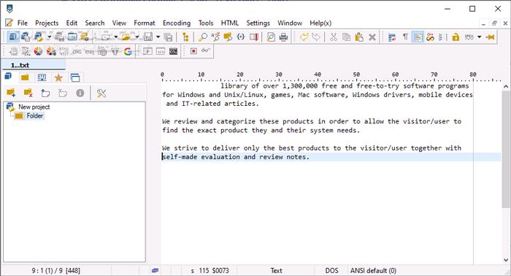Select the New project tree node

[x=34, y=107]
